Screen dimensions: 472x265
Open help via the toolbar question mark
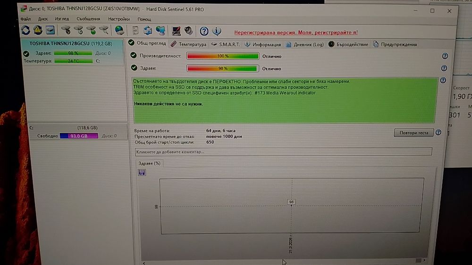[x=204, y=31]
